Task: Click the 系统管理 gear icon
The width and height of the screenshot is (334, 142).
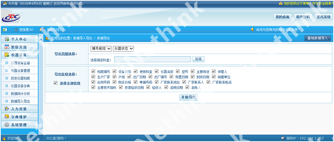Action: point(7,125)
